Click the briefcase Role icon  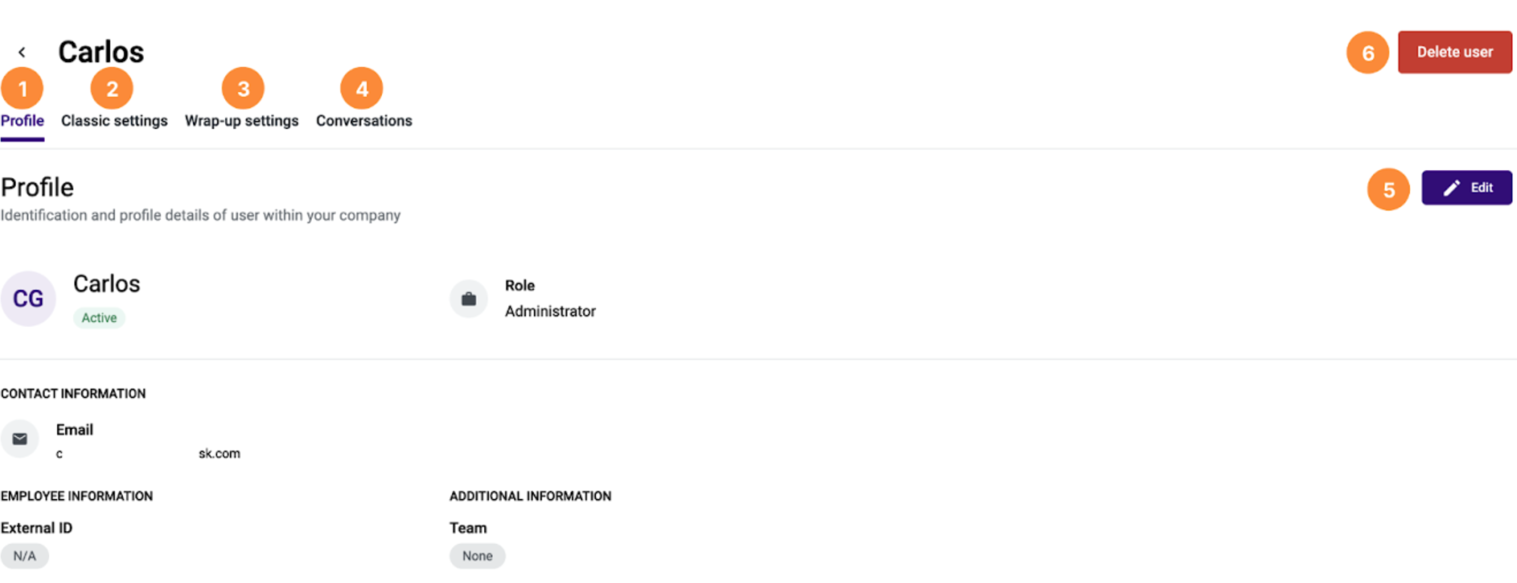pos(469,299)
